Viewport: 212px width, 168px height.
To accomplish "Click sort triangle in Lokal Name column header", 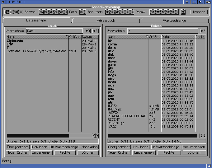I will point(67,36).
